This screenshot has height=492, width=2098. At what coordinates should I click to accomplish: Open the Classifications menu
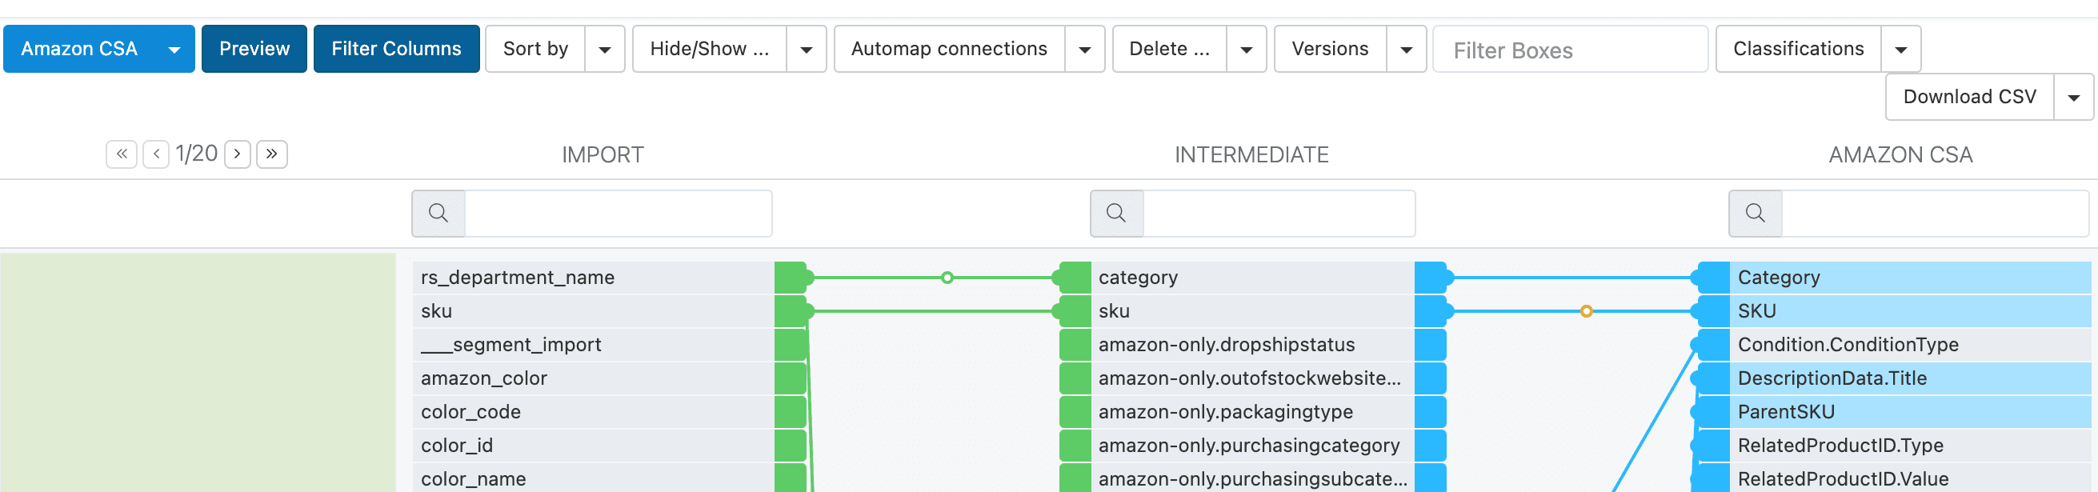(x=1798, y=50)
